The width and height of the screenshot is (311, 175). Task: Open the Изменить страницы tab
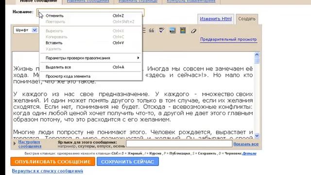pos(138,1)
